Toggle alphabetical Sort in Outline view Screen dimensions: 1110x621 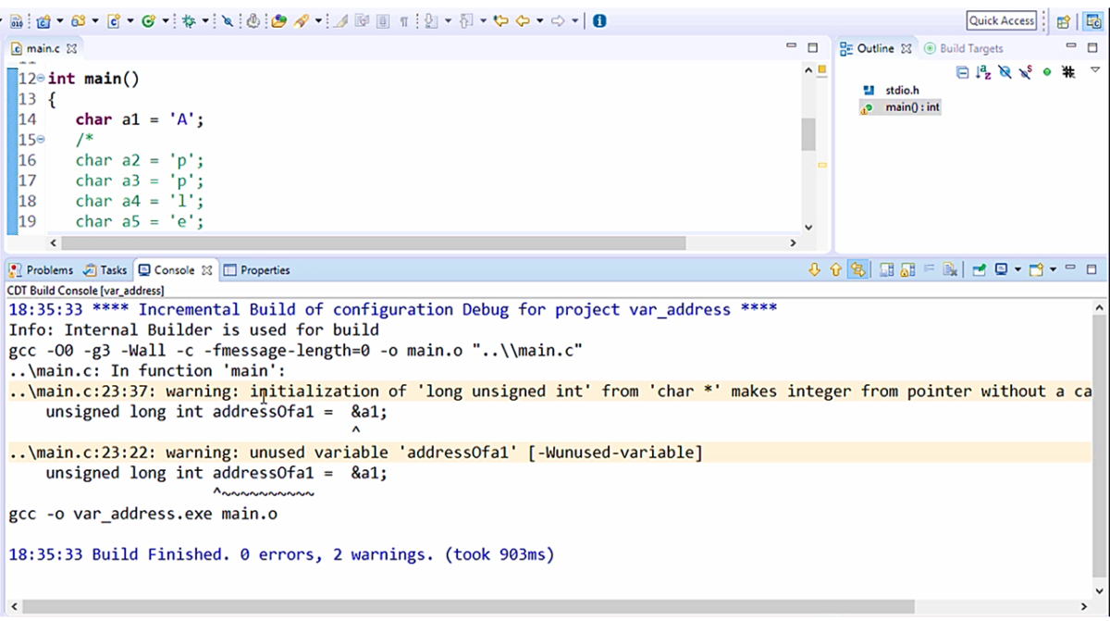983,72
